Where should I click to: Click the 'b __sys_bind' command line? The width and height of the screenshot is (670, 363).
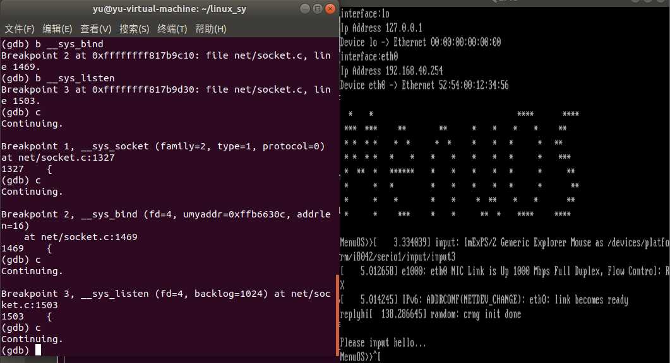pos(52,44)
